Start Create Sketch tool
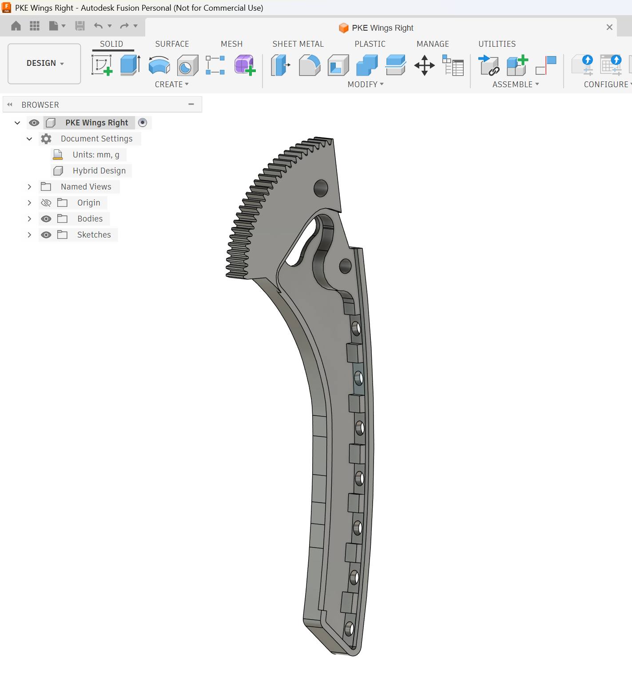The image size is (632, 685). click(x=102, y=65)
